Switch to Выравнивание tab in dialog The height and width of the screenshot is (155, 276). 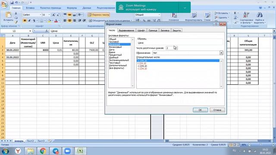(x=126, y=31)
